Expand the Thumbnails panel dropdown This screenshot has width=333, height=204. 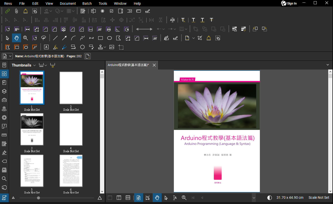(x=34, y=65)
